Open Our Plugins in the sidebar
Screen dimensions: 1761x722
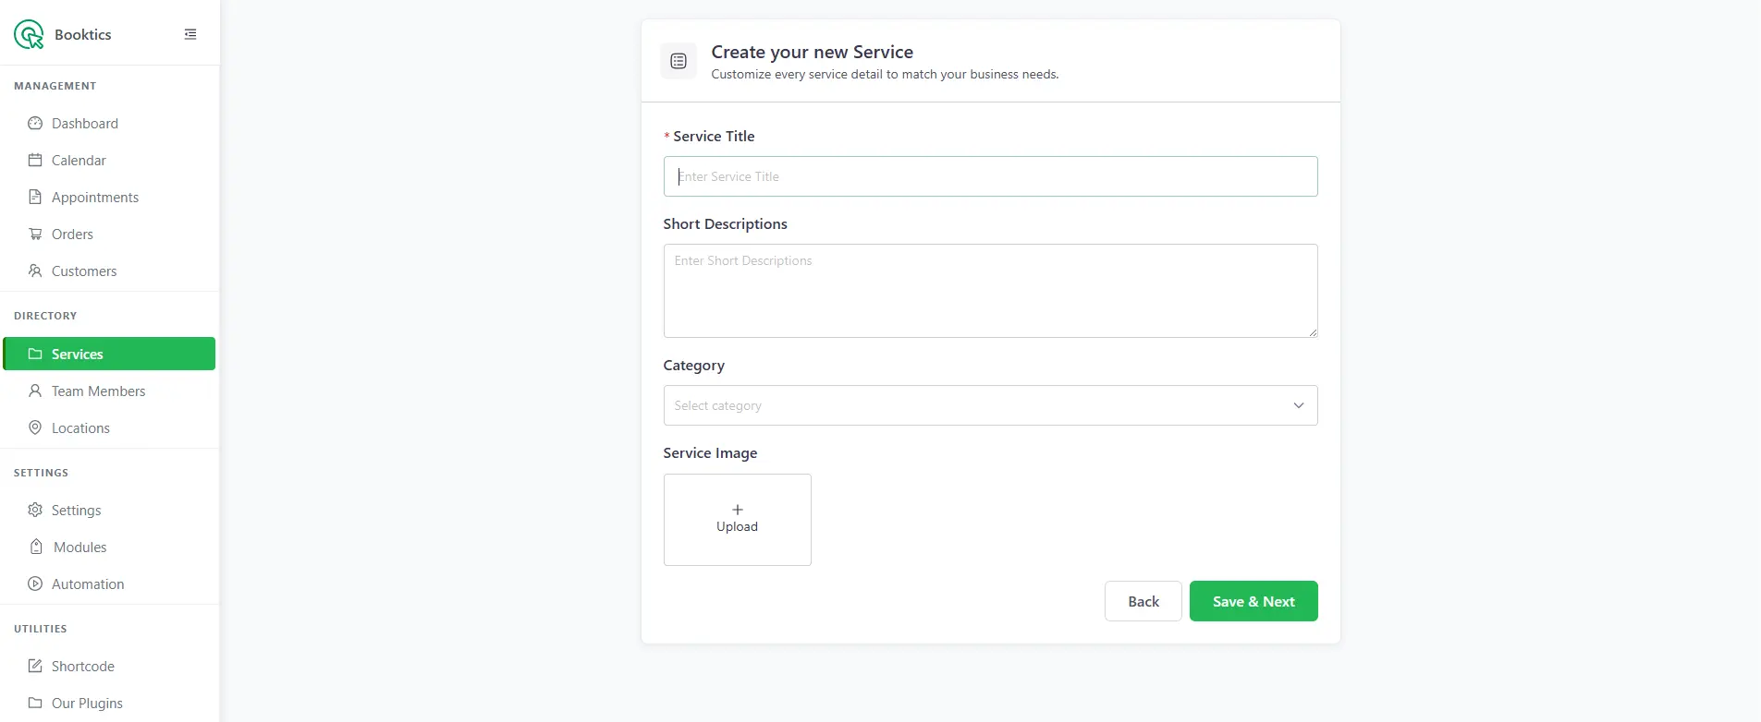[x=87, y=704]
